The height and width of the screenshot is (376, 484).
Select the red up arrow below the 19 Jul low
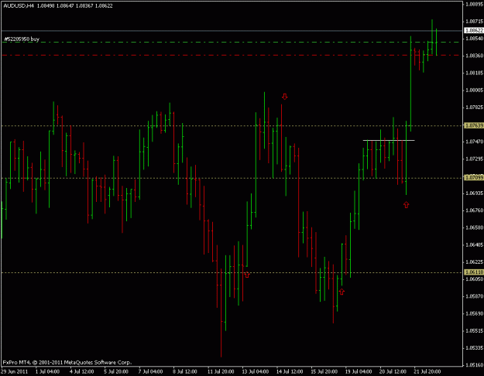[342, 291]
